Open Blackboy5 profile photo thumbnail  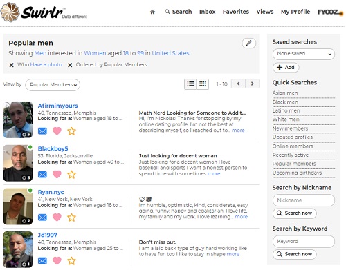(x=18, y=163)
